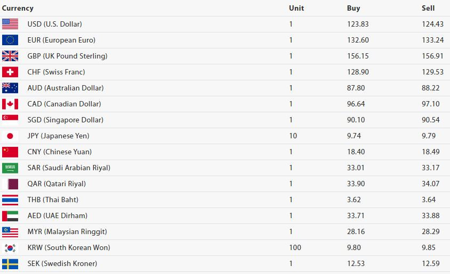The image size is (450, 274).
Task: Select the Buy column header
Action: click(353, 9)
